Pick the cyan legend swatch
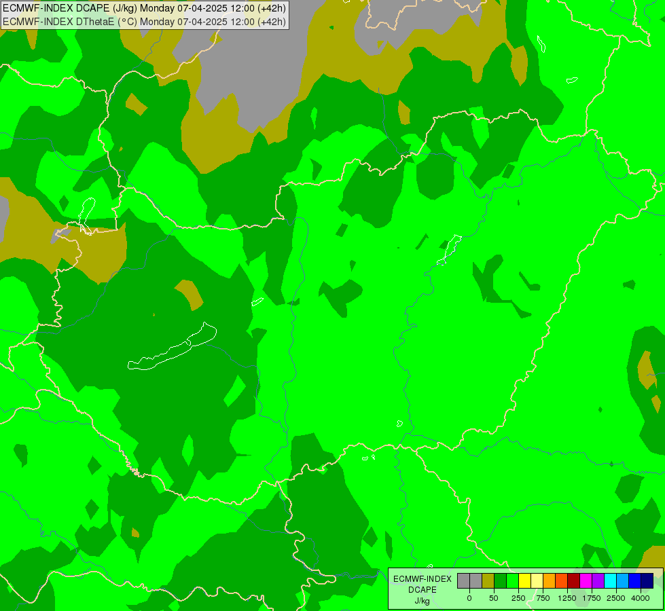 (x=610, y=580)
